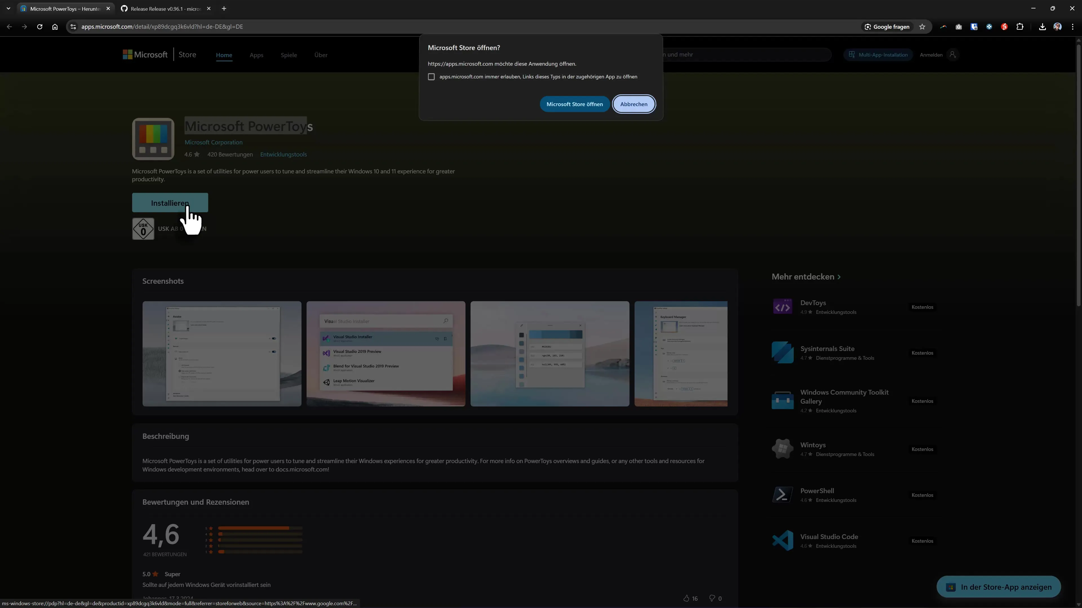Click the Wintoys hexagon icon
Screen dimensions: 1082x608
(x=782, y=448)
